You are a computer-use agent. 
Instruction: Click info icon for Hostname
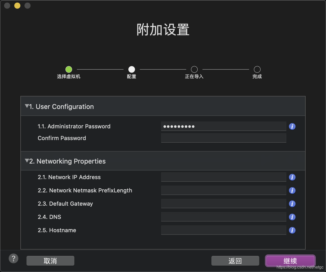coord(292,230)
